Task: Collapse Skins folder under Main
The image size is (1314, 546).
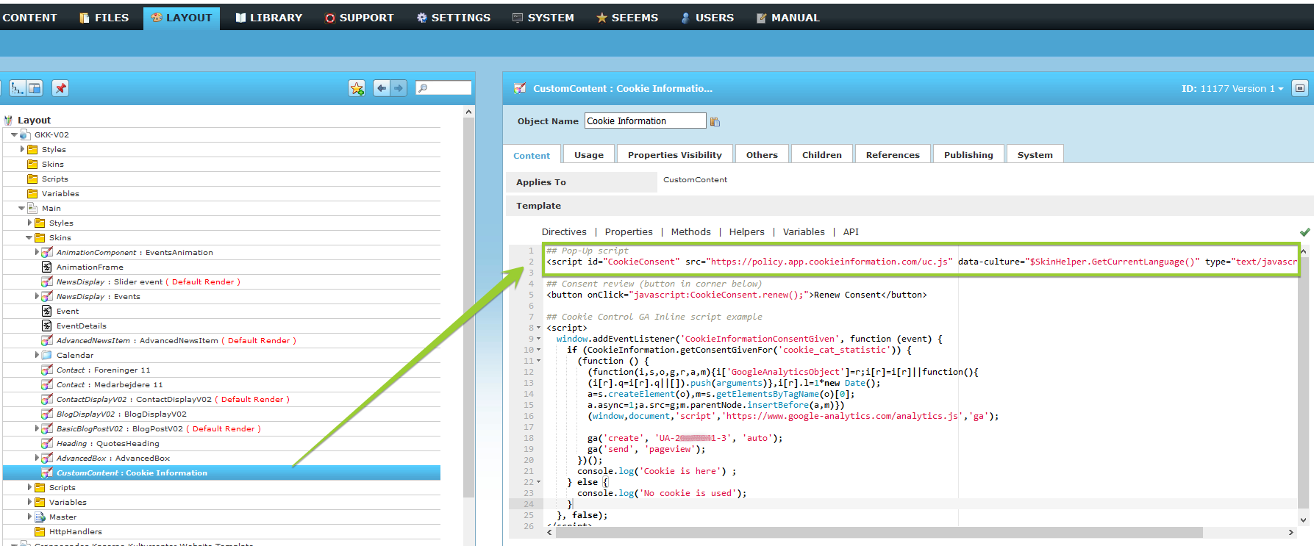Action: point(29,237)
